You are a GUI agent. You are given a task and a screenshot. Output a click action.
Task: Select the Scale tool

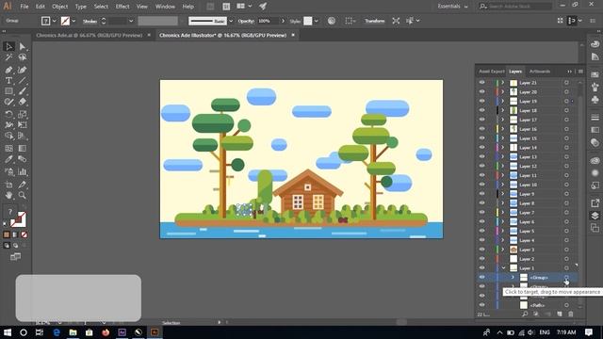click(23, 114)
